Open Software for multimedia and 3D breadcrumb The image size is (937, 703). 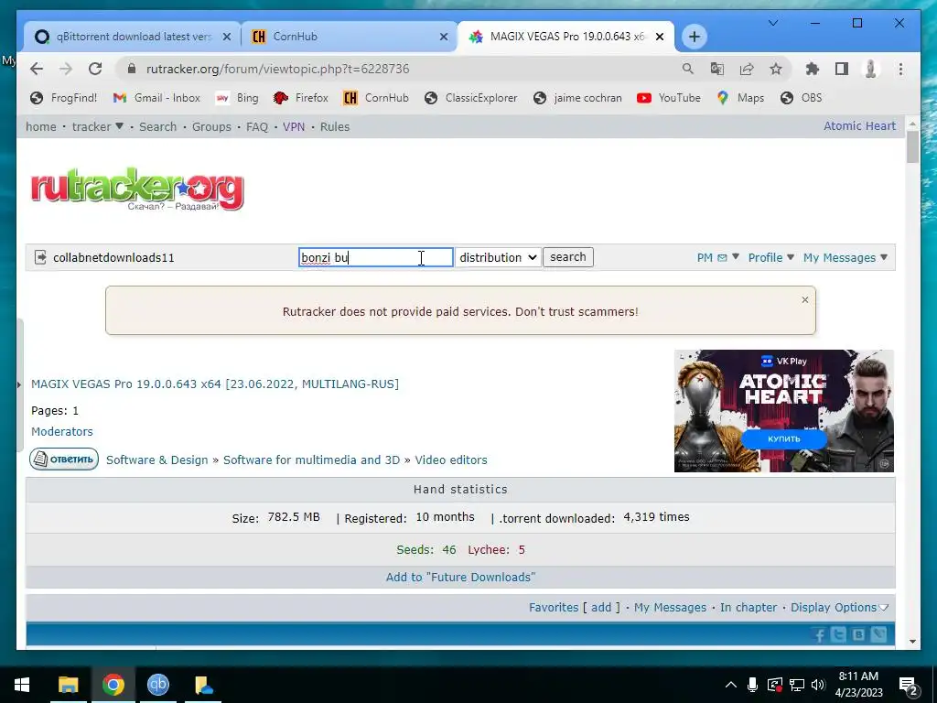pyautogui.click(x=311, y=460)
